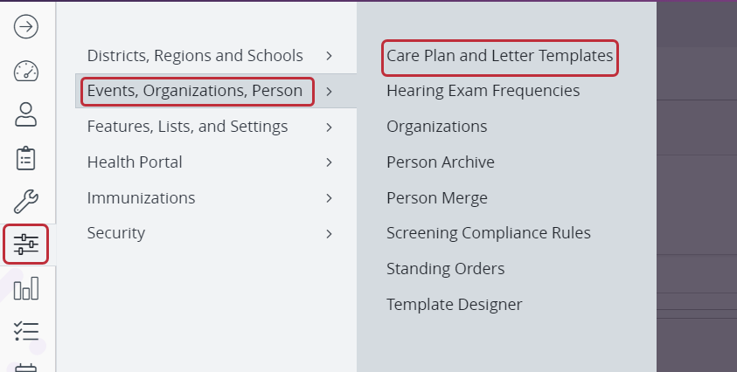The width and height of the screenshot is (737, 372).
Task: Expand Districts, Regions and Schools chevron
Action: (329, 56)
